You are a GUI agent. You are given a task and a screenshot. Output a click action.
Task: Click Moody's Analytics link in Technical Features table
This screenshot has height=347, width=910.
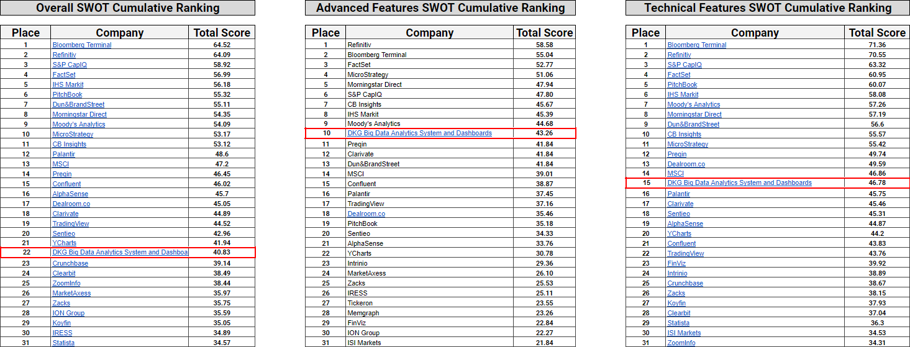click(x=693, y=104)
